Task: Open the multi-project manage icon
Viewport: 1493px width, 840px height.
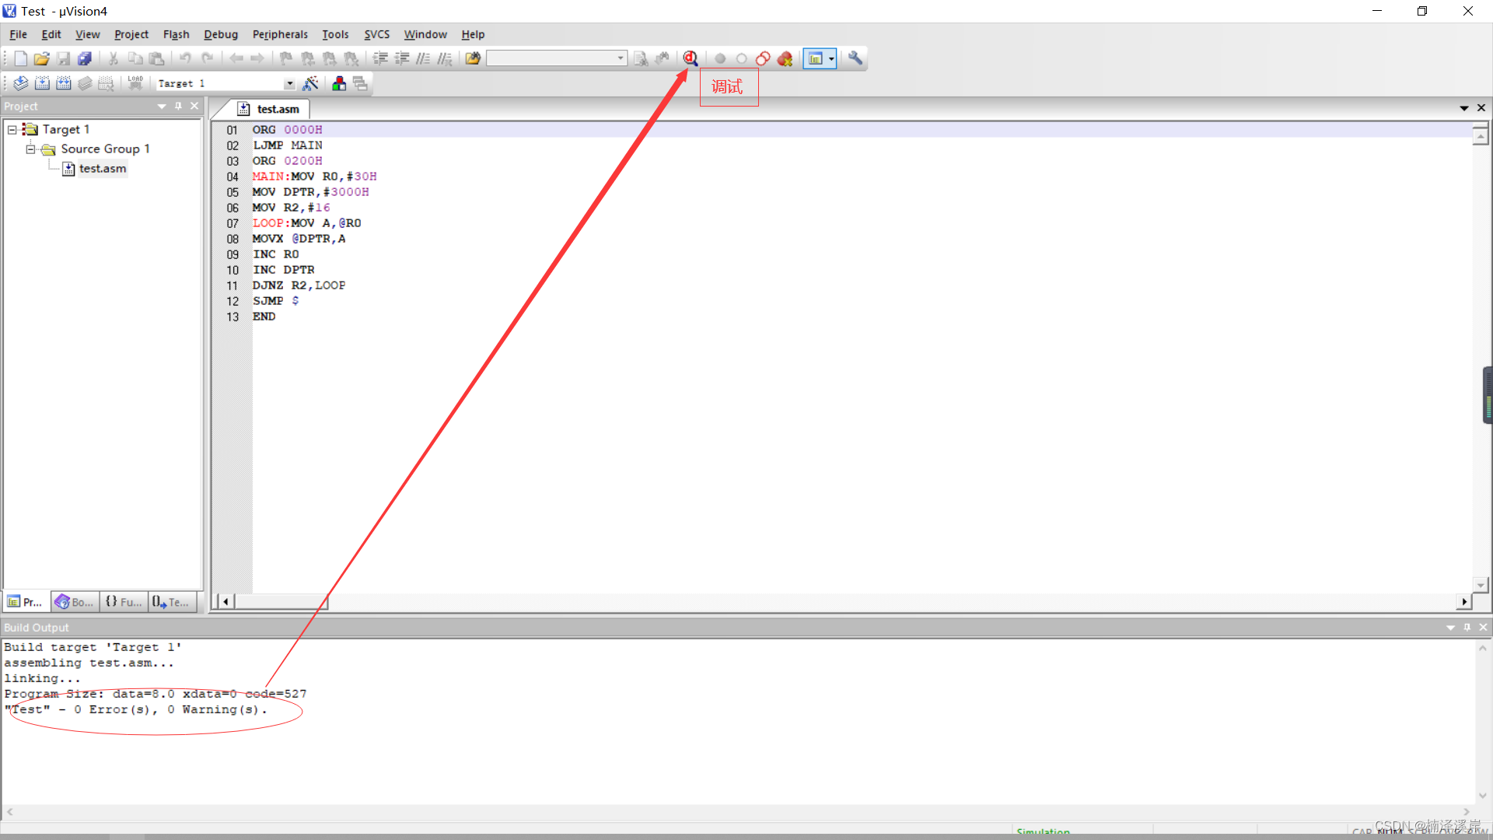Action: coord(360,83)
